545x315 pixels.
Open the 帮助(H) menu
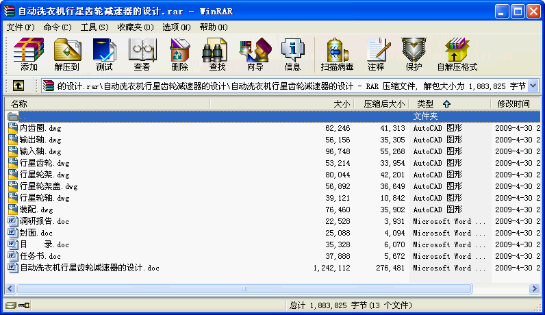tap(214, 27)
